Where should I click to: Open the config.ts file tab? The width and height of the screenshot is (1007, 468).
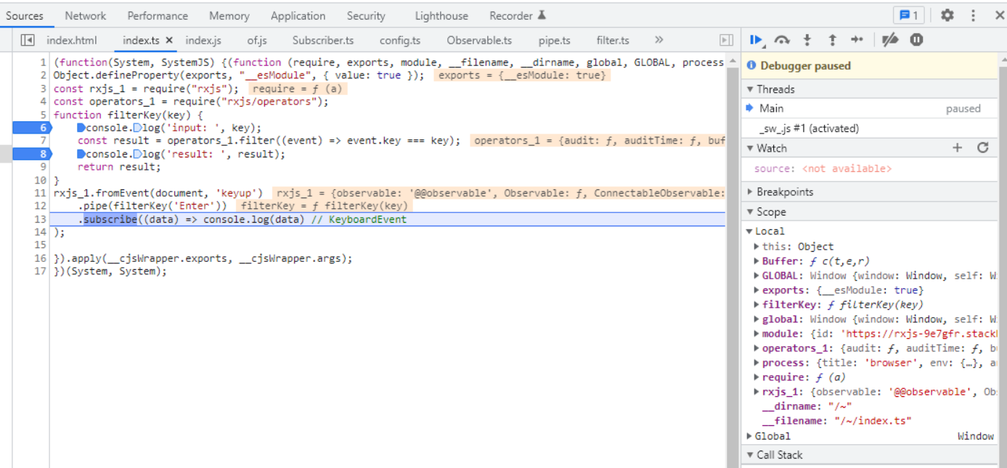400,40
